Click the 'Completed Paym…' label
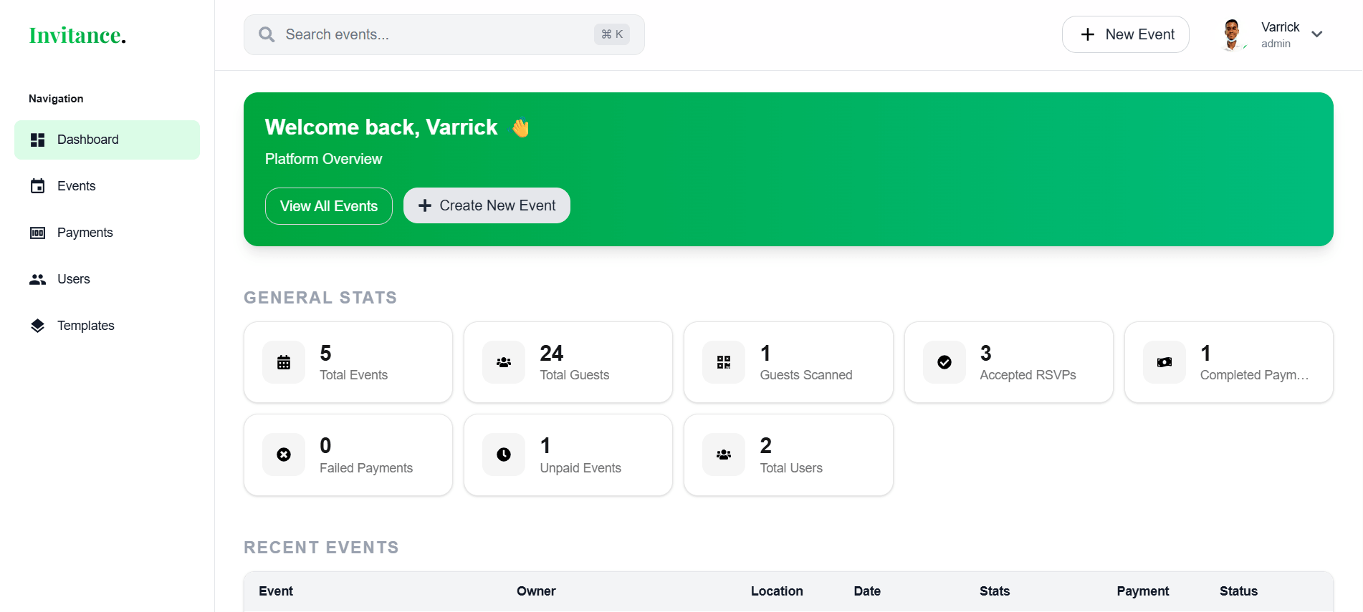The height and width of the screenshot is (612, 1363). (1254, 375)
